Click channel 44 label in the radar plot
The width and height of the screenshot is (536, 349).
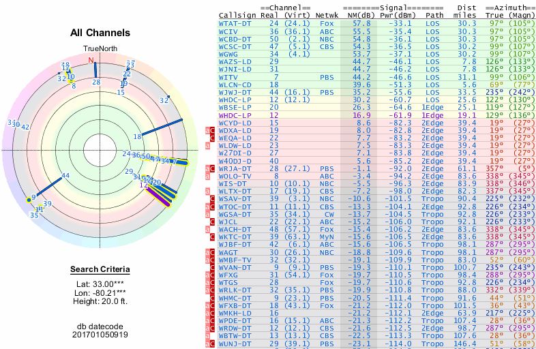65,176
